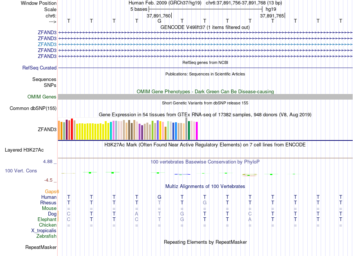Click the hg19 label beside scale bar

point(271,9)
